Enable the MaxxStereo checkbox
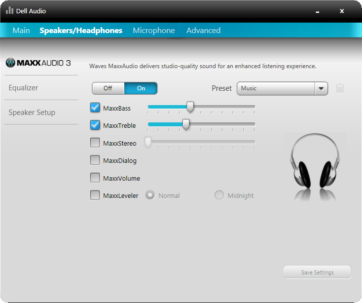The width and height of the screenshot is (362, 303). pos(95,143)
